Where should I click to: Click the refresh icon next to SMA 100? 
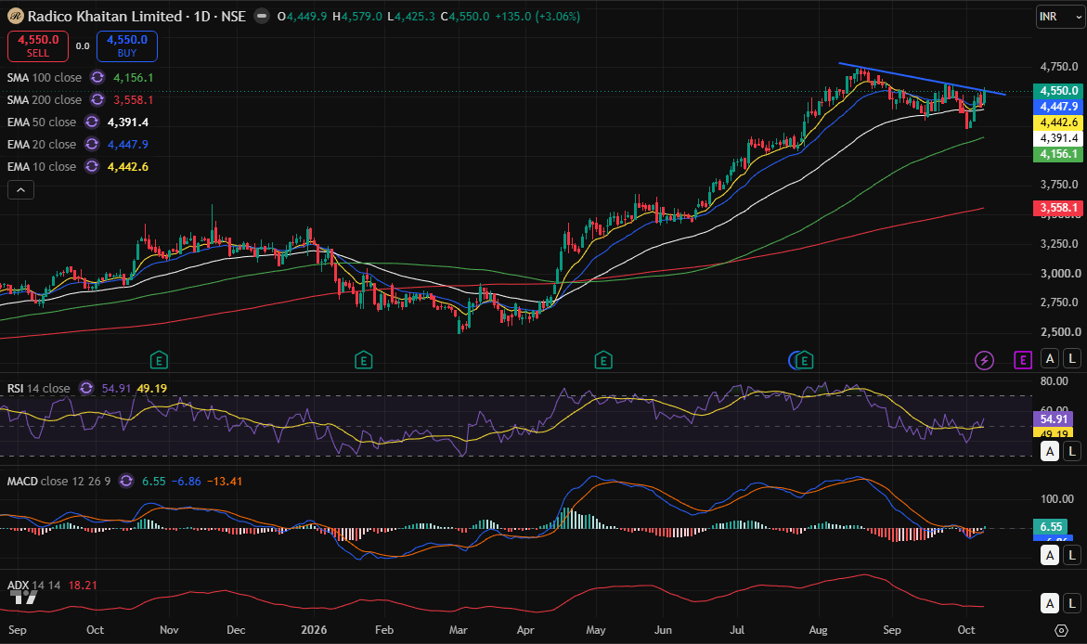pos(97,78)
